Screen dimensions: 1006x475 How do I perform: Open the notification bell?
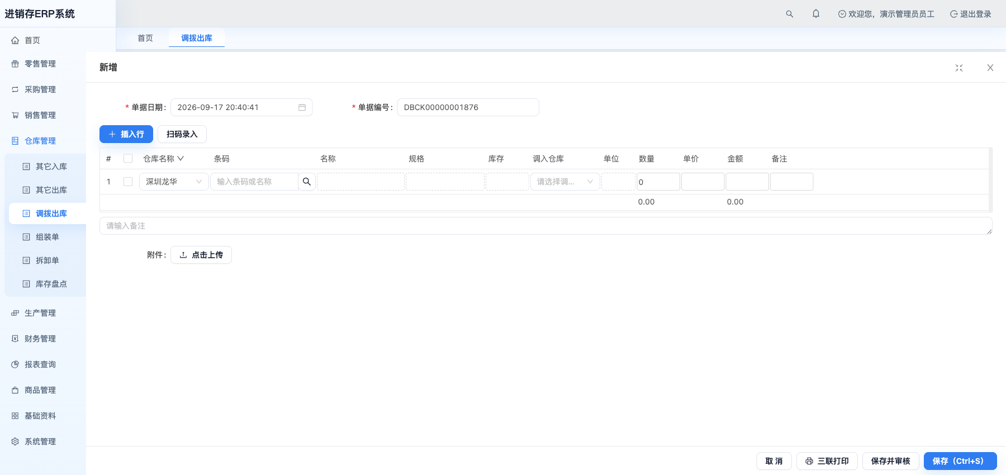816,14
